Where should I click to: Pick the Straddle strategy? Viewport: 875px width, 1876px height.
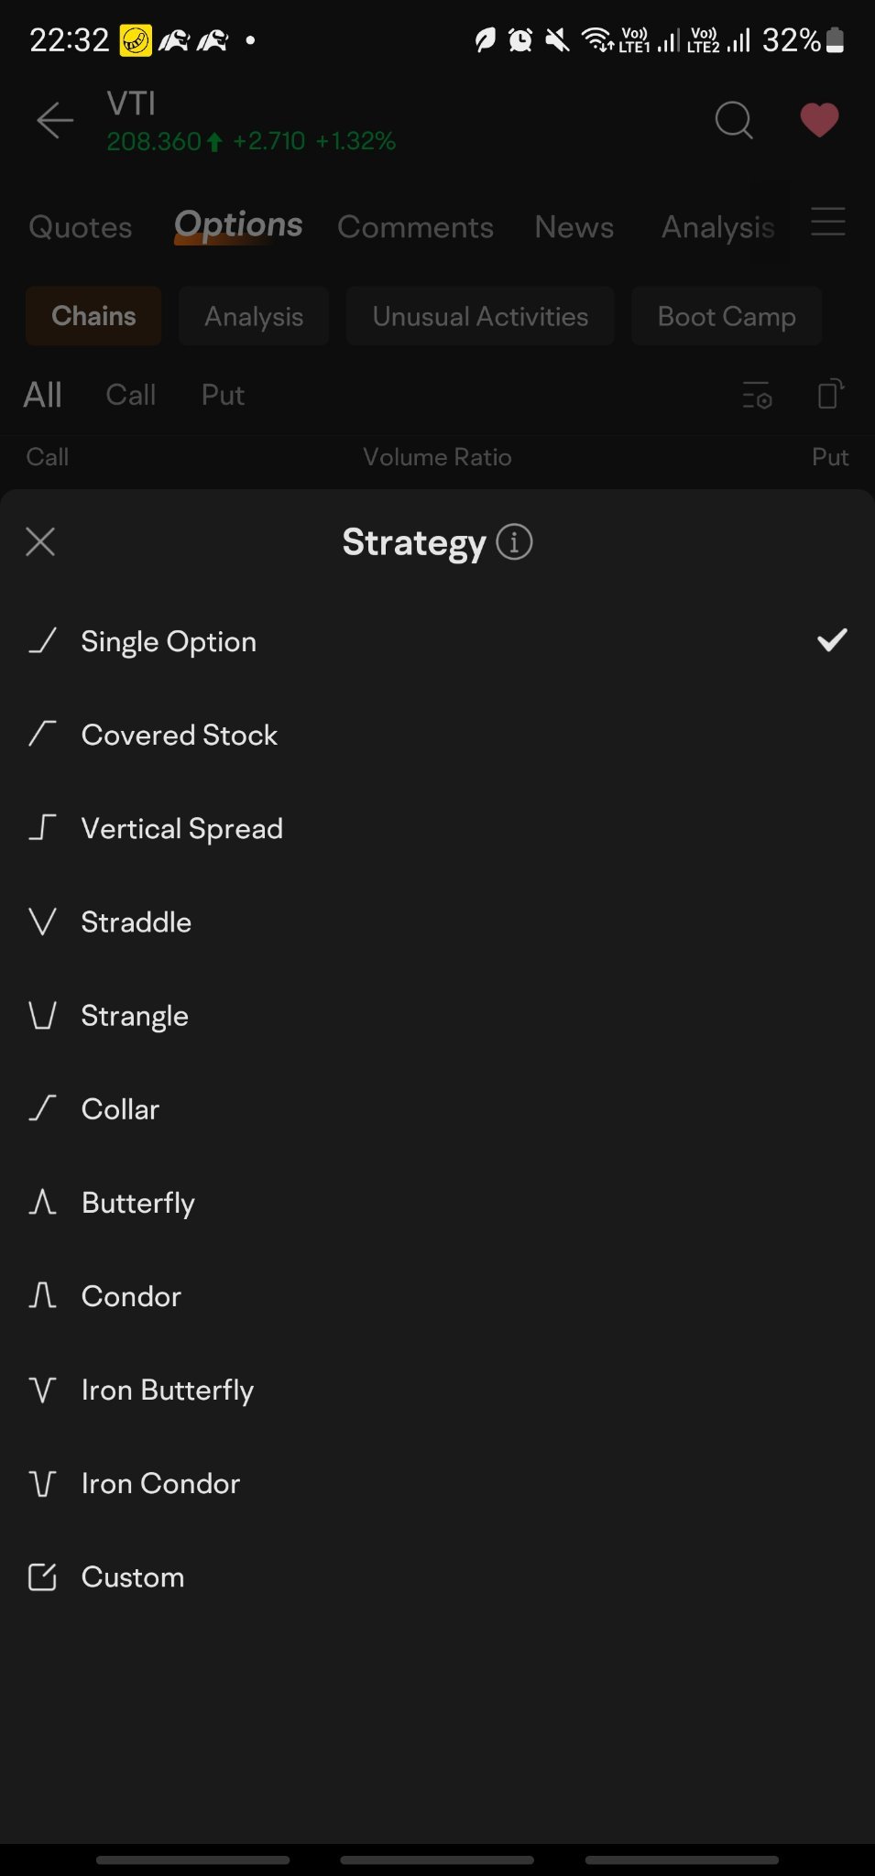(x=136, y=922)
